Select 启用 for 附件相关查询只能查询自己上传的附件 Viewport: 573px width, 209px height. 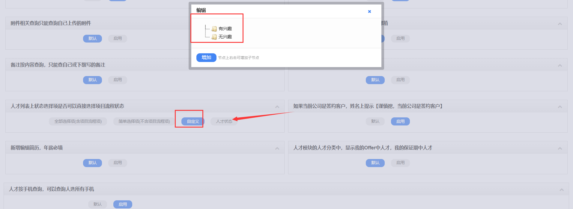pos(118,39)
